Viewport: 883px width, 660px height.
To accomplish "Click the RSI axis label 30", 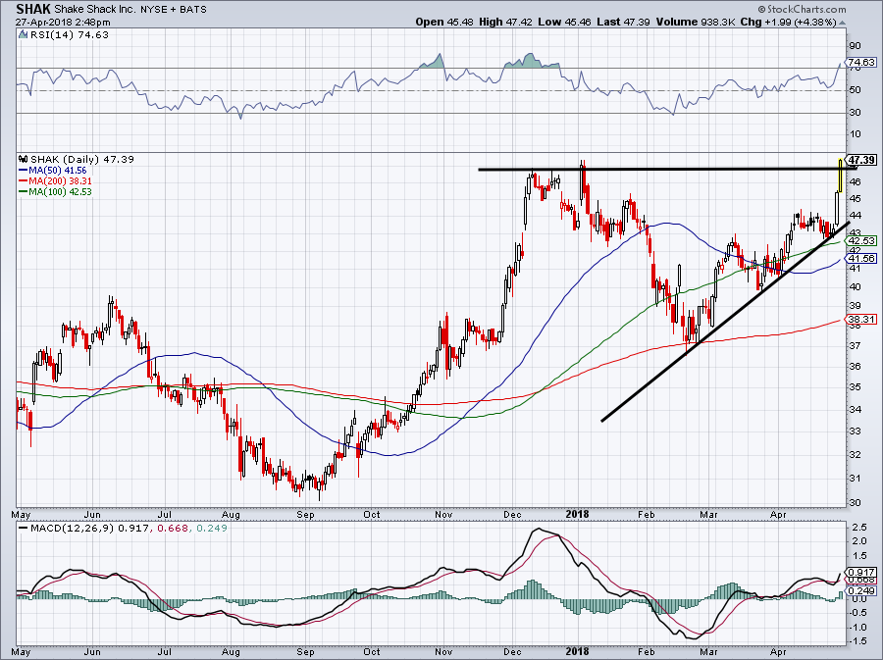I will (x=855, y=113).
